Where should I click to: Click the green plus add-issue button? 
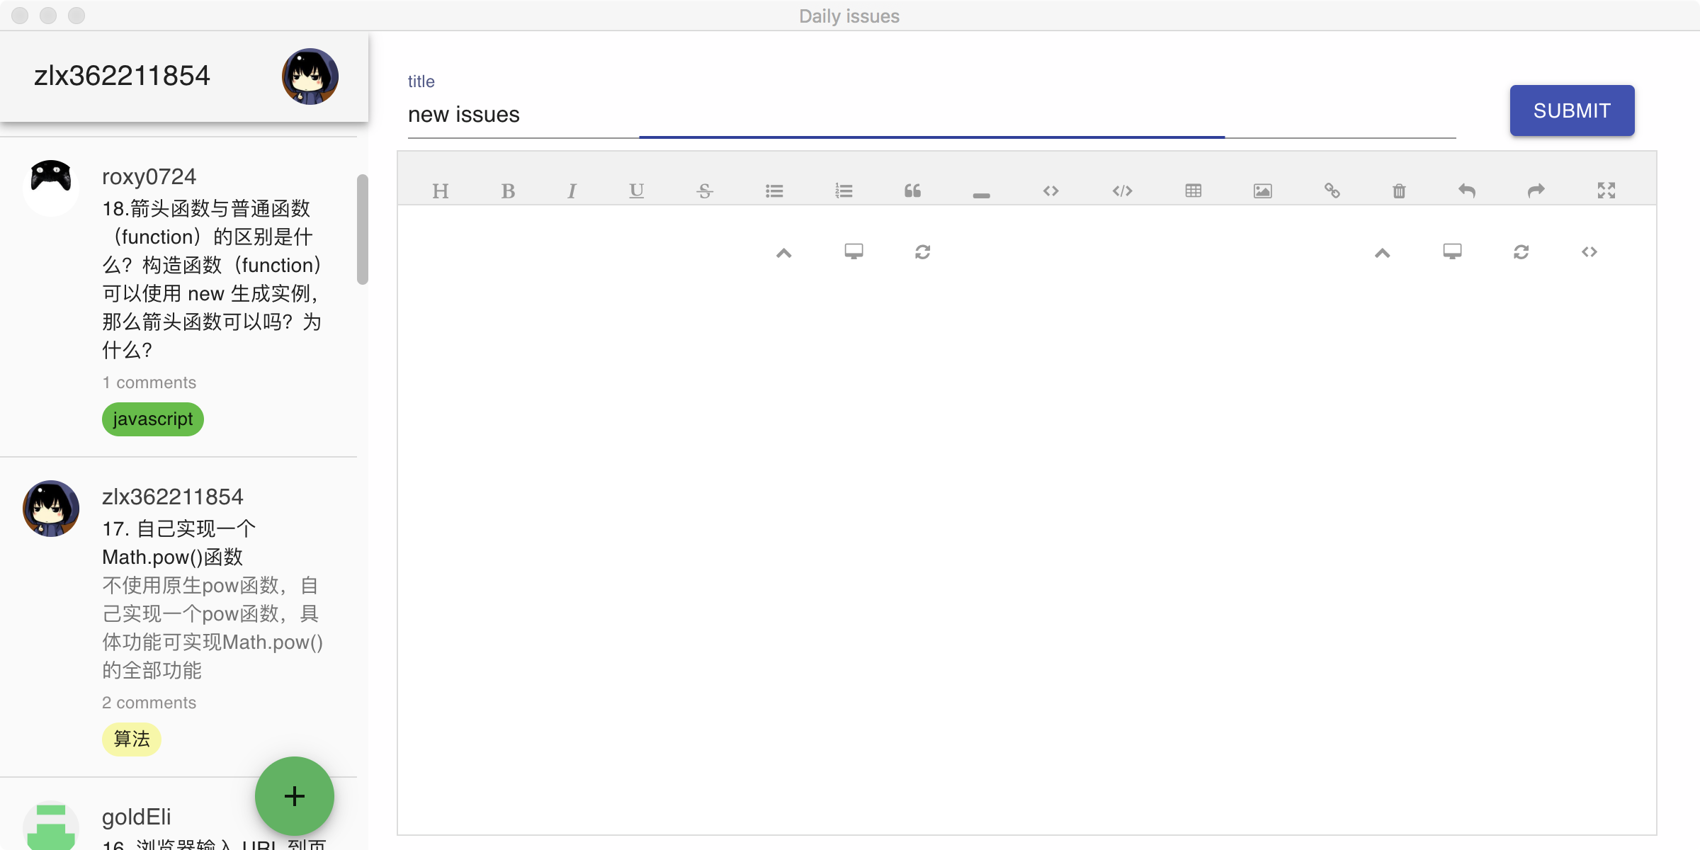(295, 796)
